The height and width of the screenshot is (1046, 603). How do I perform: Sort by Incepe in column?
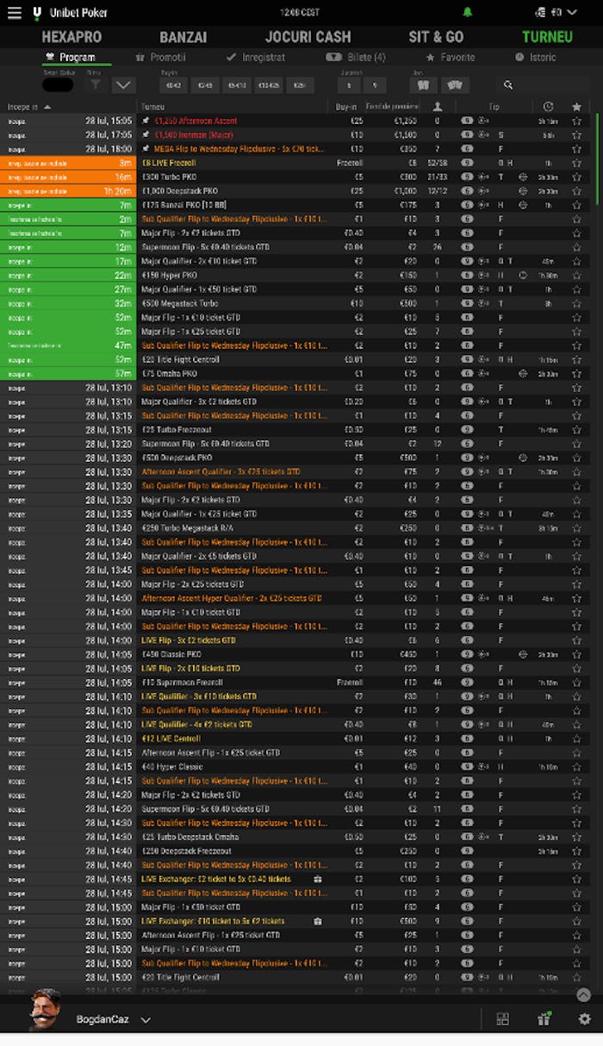28,107
